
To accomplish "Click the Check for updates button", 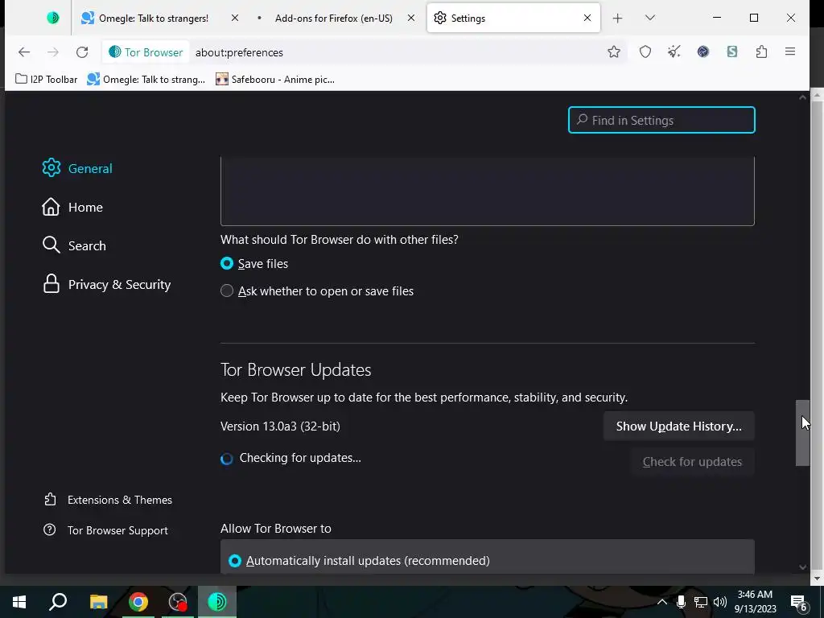I will (x=693, y=461).
